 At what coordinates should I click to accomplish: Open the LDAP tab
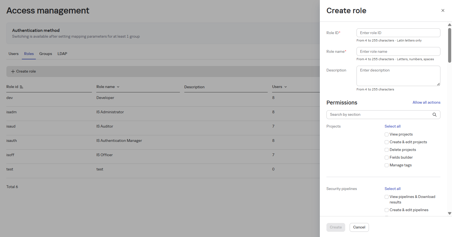pos(62,54)
